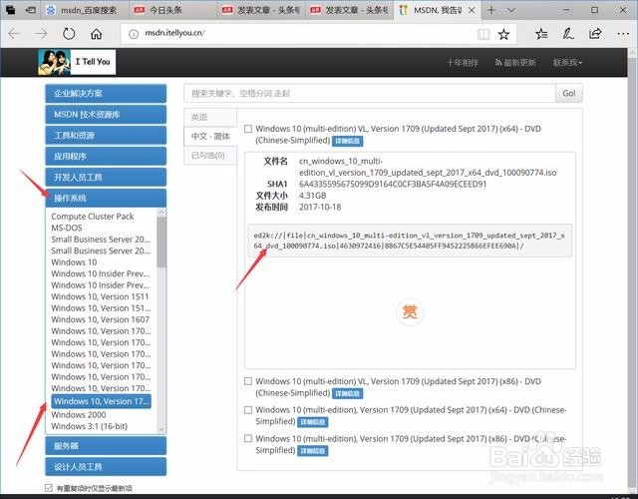Screen dimensions: 638x499
Task: Select highlighted Windows 10, Version 17... entry
Action: point(102,401)
